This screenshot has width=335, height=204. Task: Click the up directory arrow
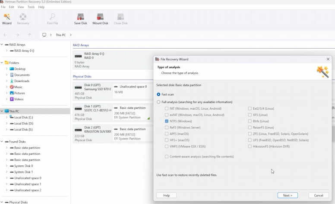pyautogui.click(x=29, y=35)
